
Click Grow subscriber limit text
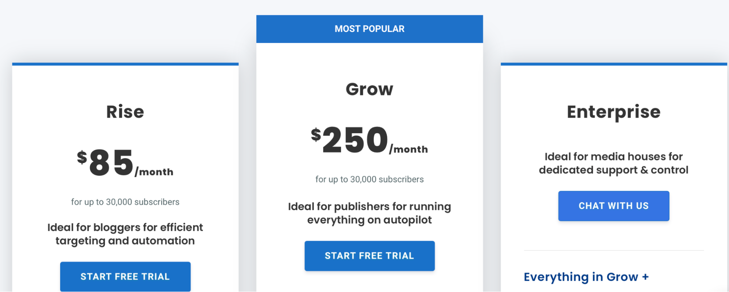[x=369, y=179]
